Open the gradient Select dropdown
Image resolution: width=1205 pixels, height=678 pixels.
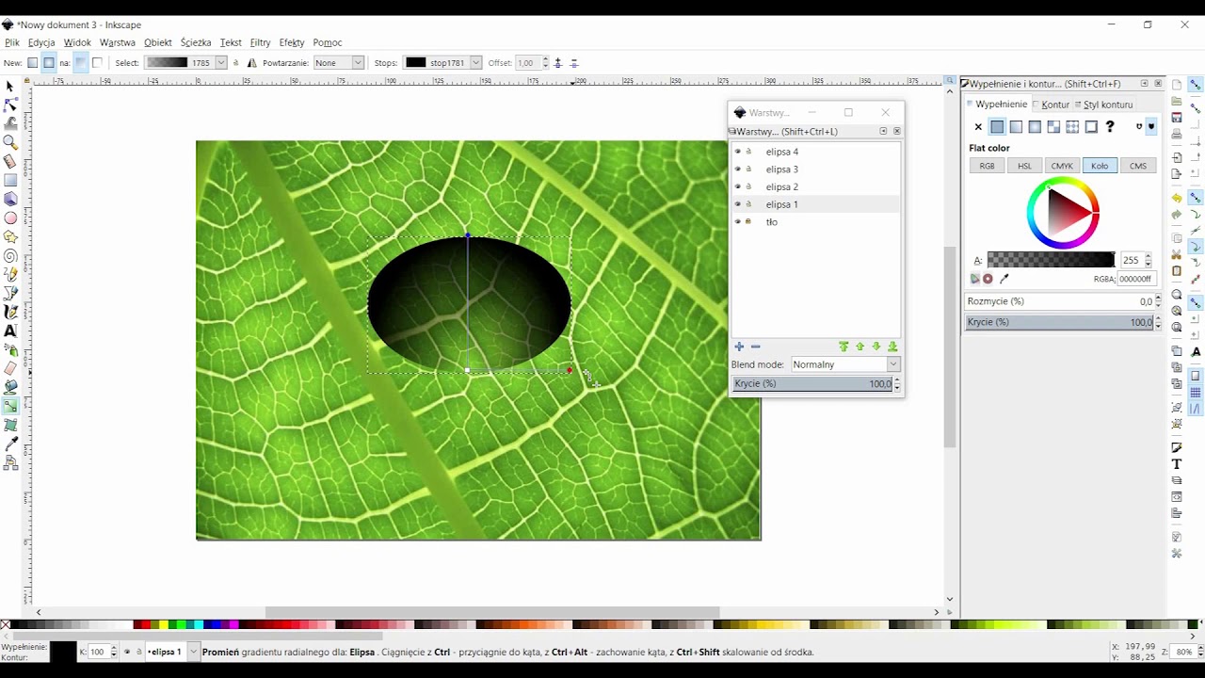point(186,63)
